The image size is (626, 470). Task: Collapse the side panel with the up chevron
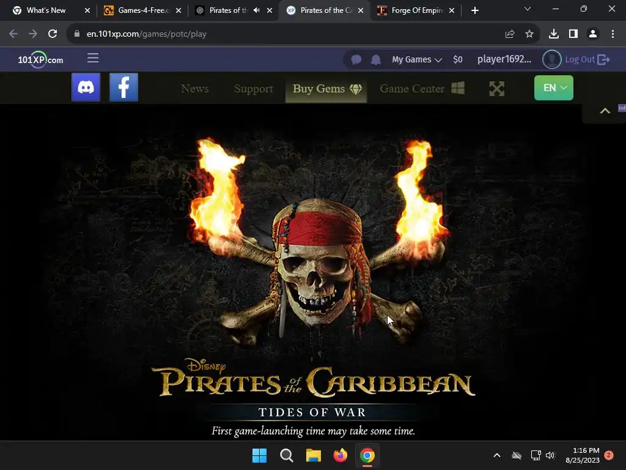[x=605, y=111]
